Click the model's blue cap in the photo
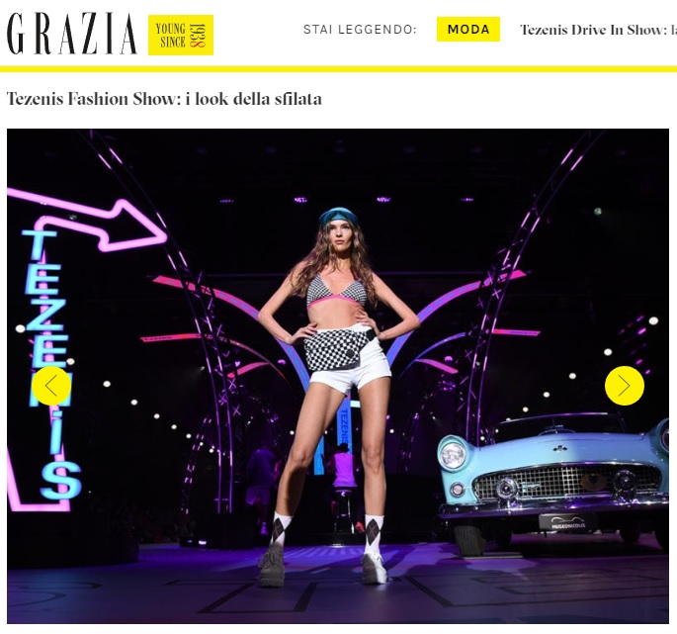Viewport: 677px width, 634px height. pos(338,216)
